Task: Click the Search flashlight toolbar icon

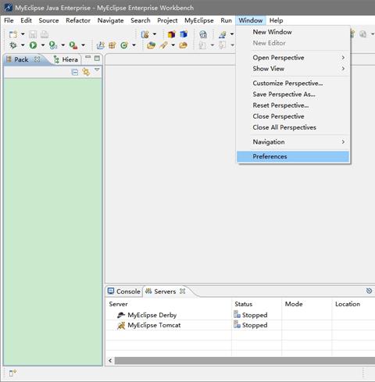Action: [164, 45]
